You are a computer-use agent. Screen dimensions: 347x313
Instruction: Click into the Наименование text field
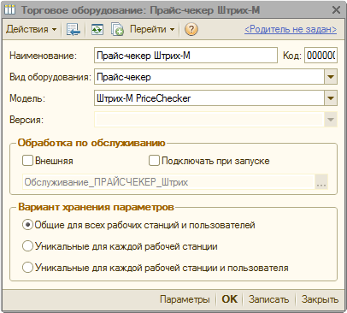185,56
